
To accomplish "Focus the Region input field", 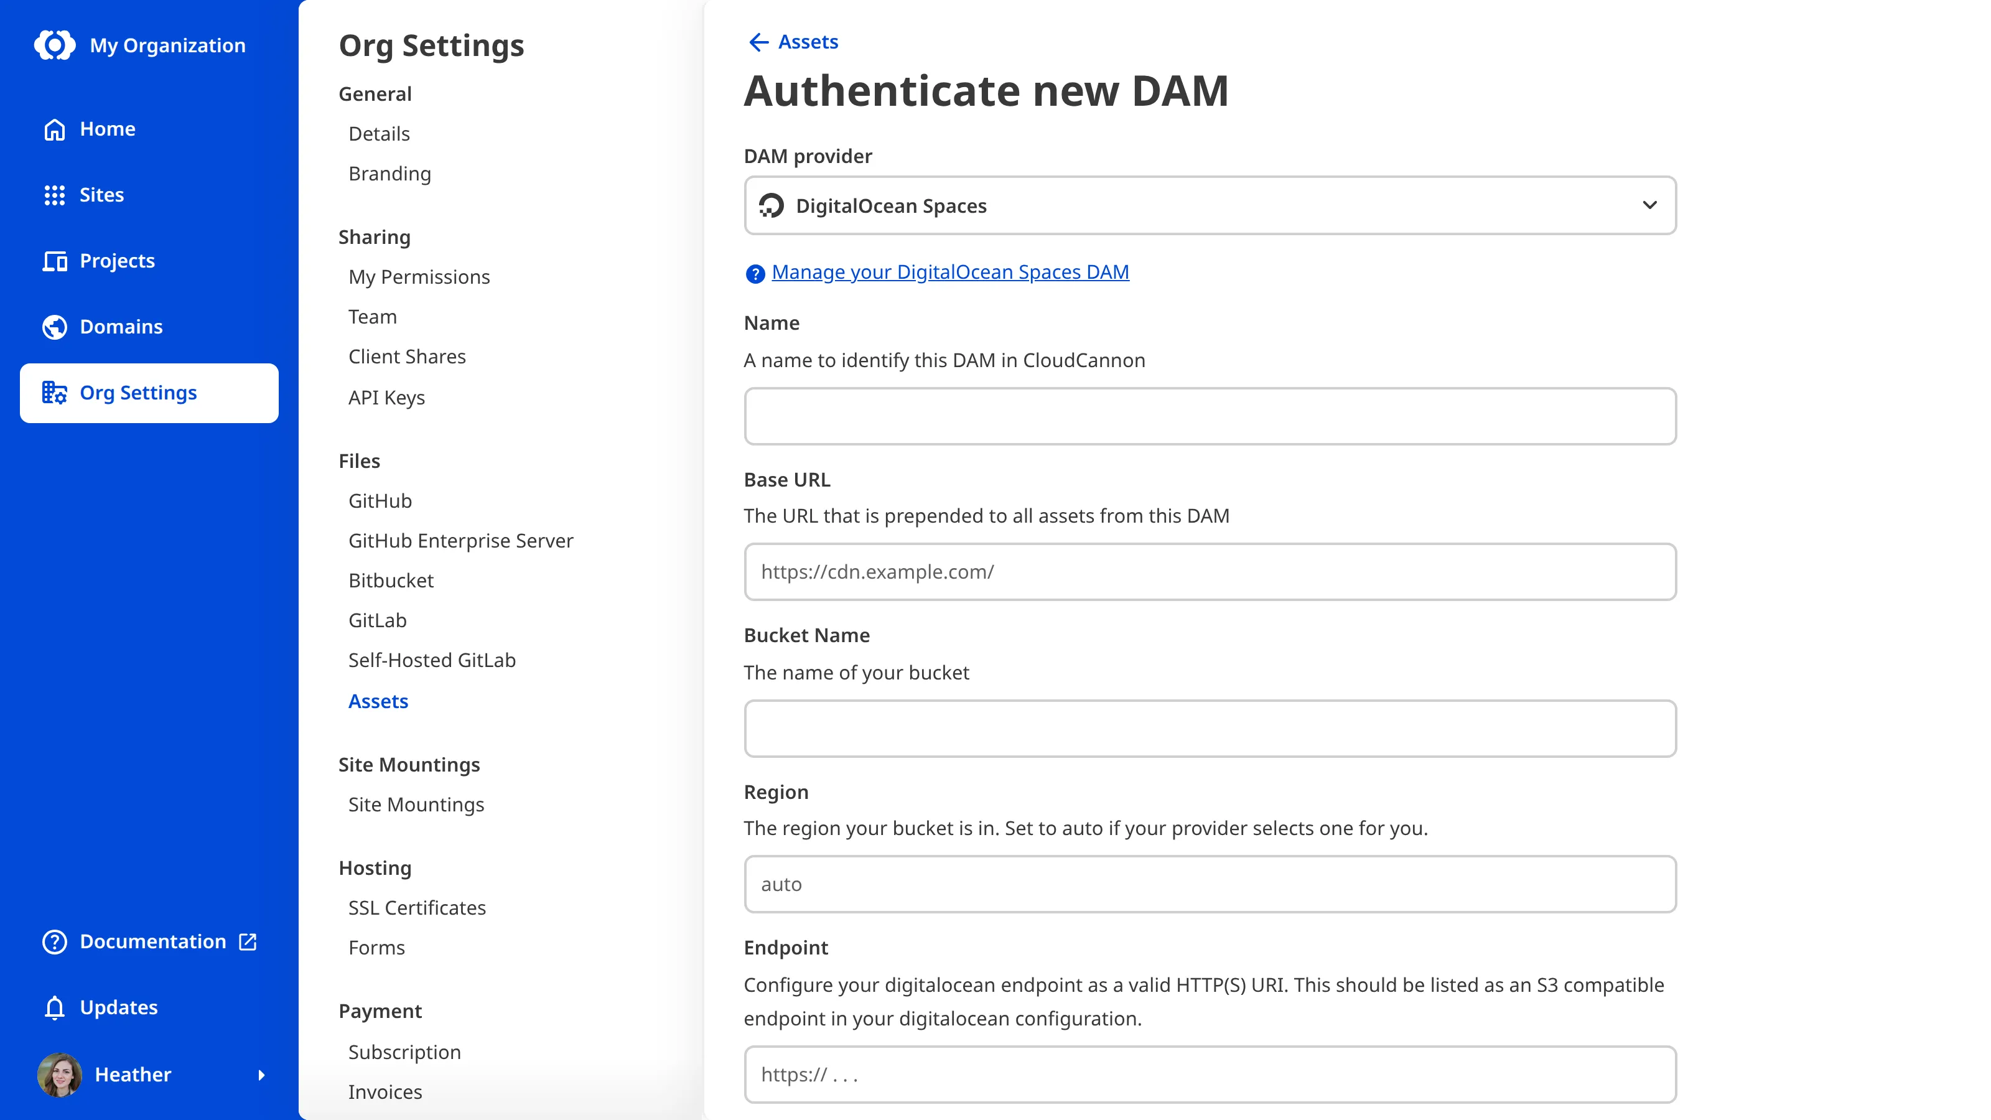I will pos(1210,884).
